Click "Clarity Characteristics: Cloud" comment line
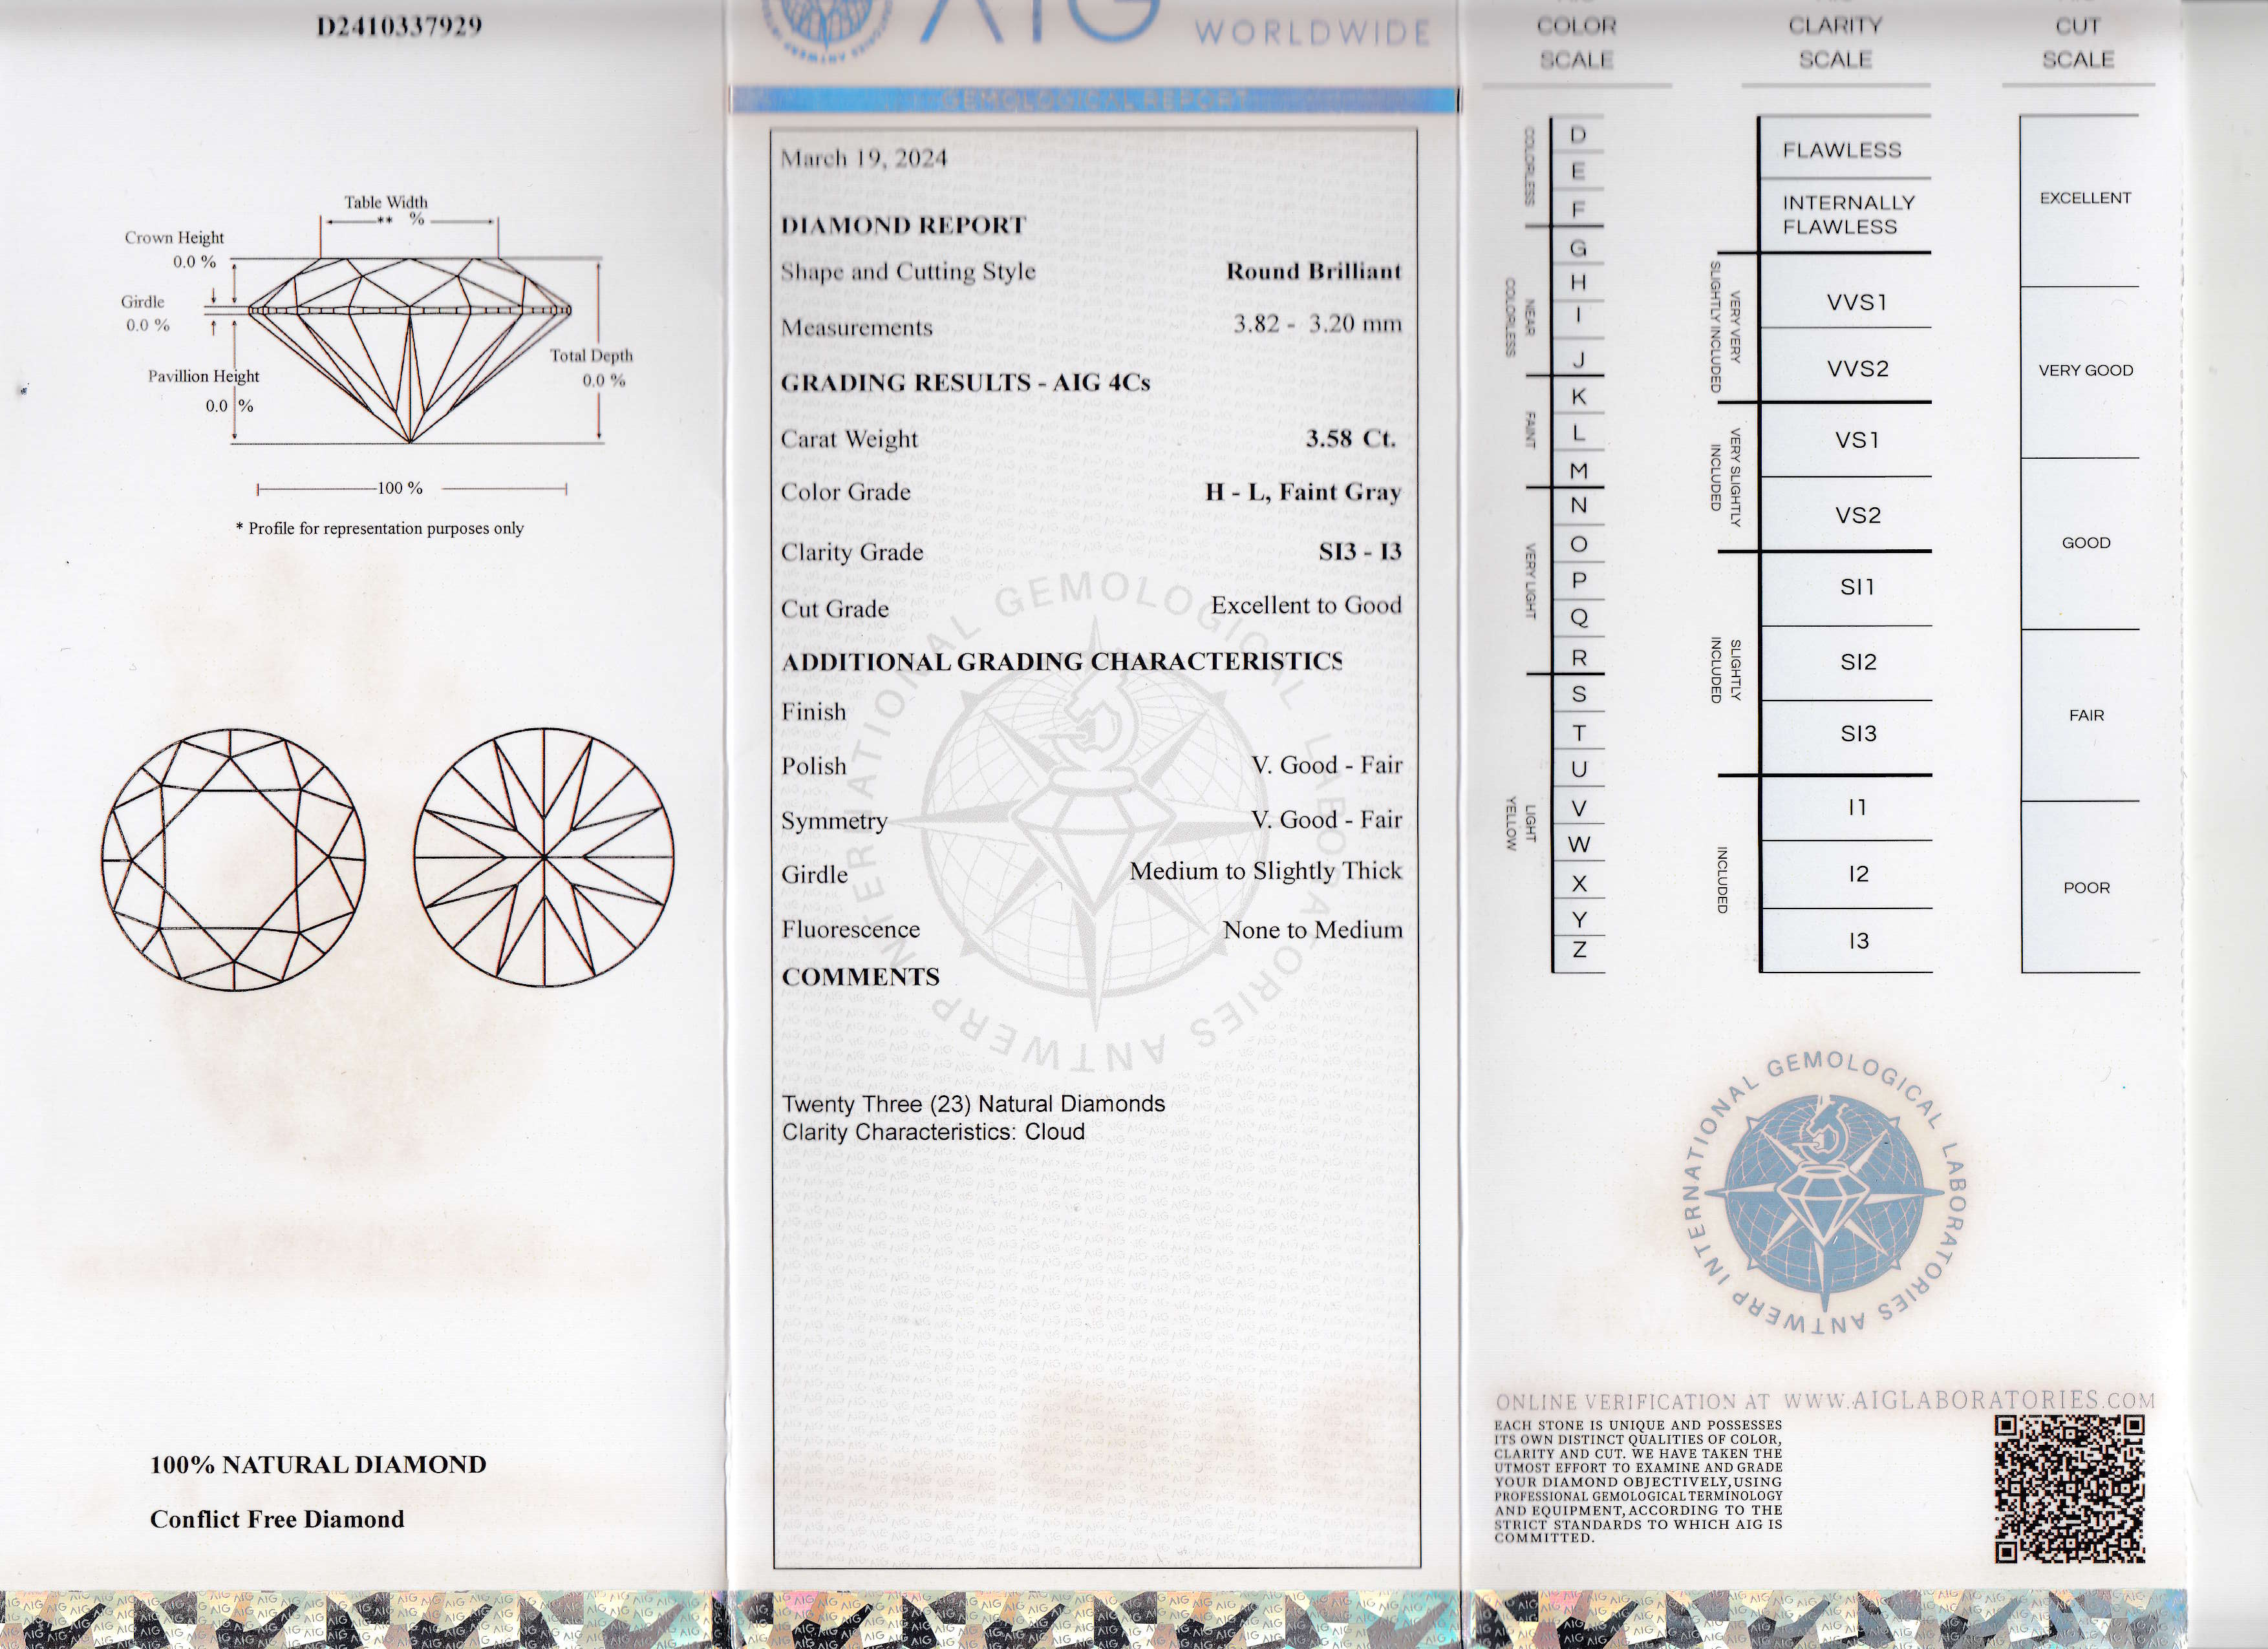The width and height of the screenshot is (2268, 1649). [x=933, y=1131]
